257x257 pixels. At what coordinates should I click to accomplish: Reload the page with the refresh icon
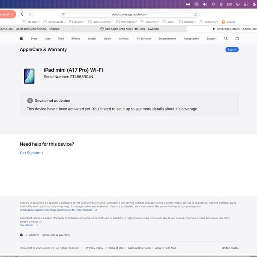coord(196,15)
